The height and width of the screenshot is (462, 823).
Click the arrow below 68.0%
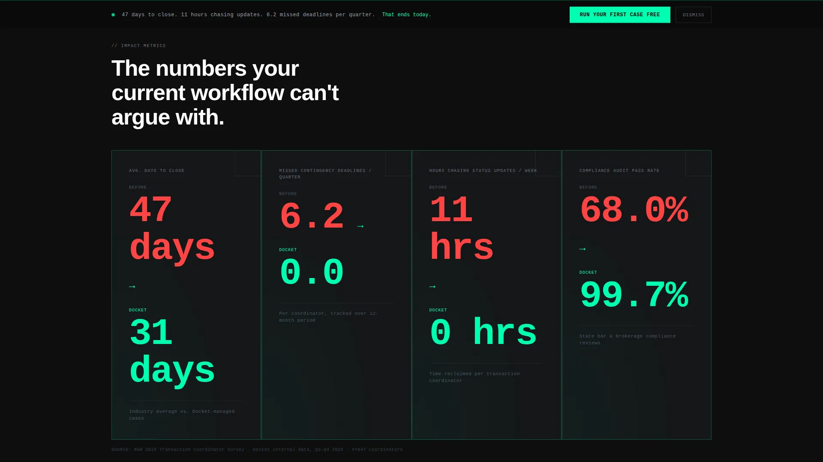click(583, 249)
